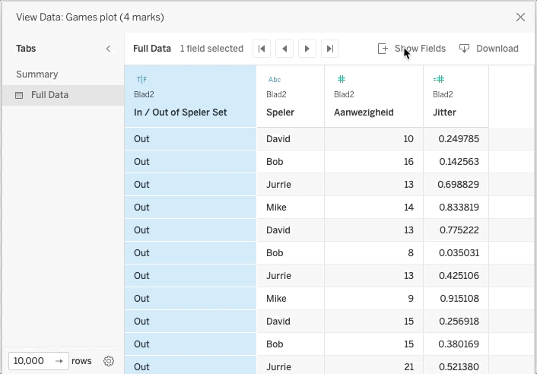Image resolution: width=537 pixels, height=374 pixels.
Task: Click the Show Fields button
Action: click(412, 49)
